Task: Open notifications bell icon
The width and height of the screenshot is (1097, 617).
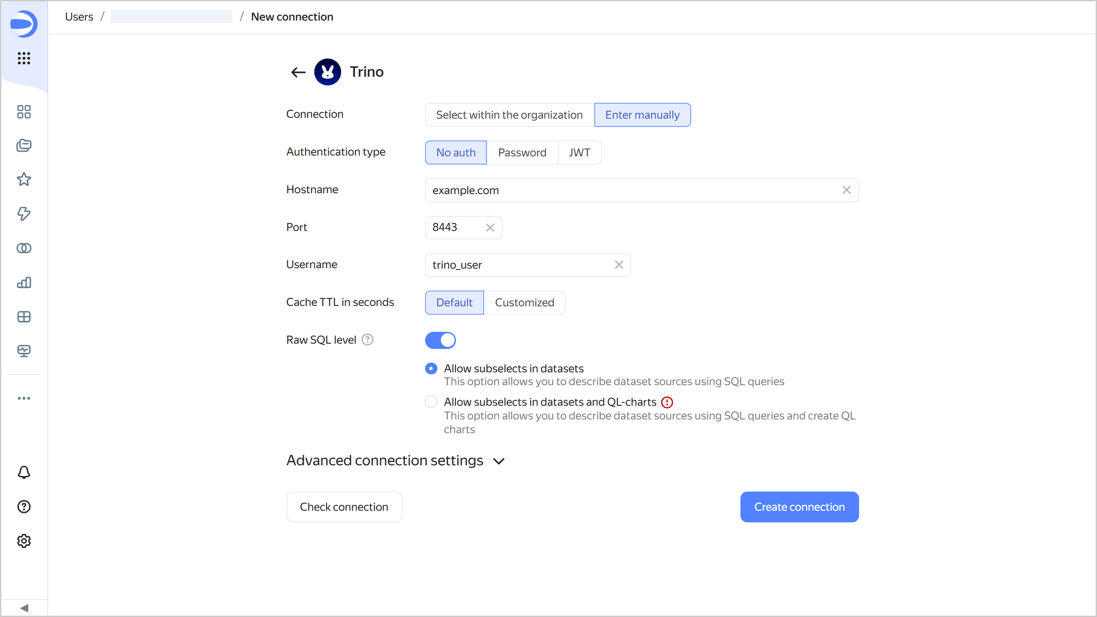Action: click(24, 472)
